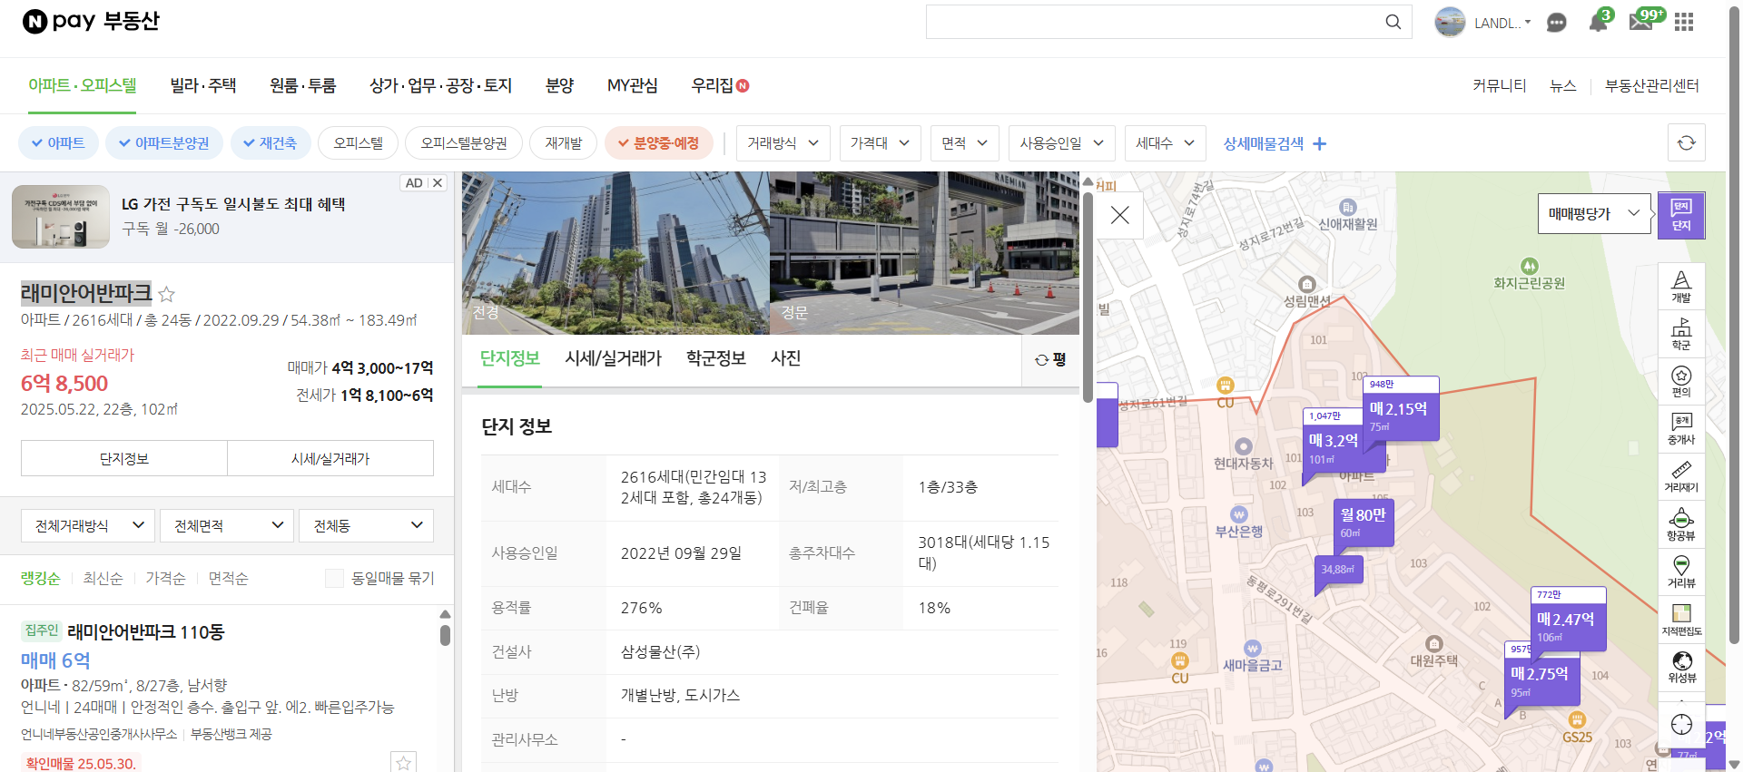
Task: Open the N pay 부동산 logo
Action: point(91,21)
